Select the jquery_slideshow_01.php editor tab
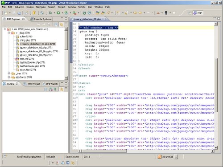 tap(87, 19)
